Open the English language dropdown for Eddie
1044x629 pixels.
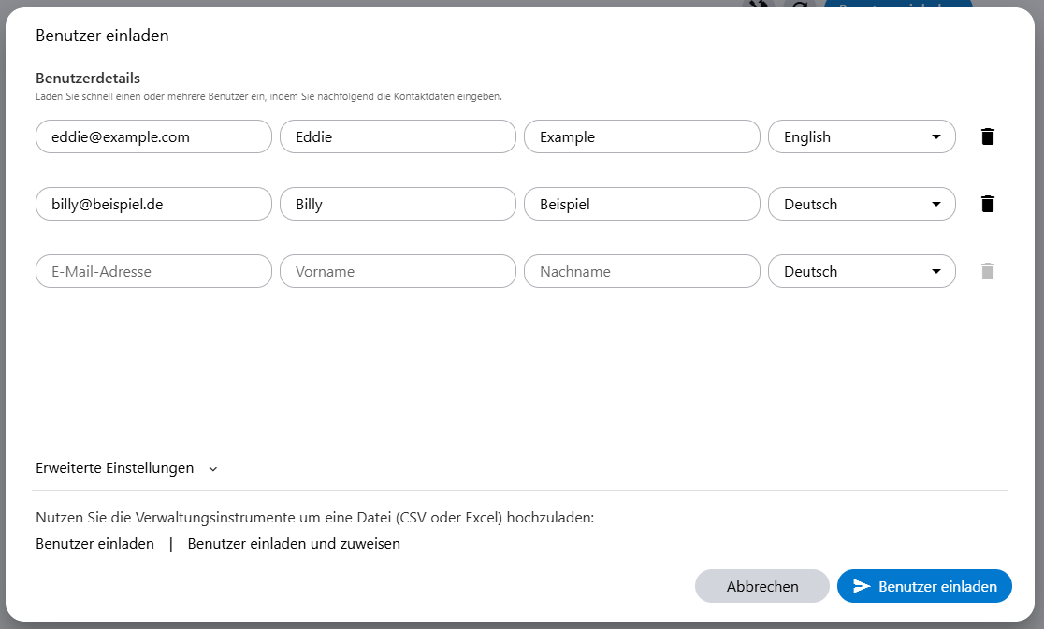(x=861, y=136)
